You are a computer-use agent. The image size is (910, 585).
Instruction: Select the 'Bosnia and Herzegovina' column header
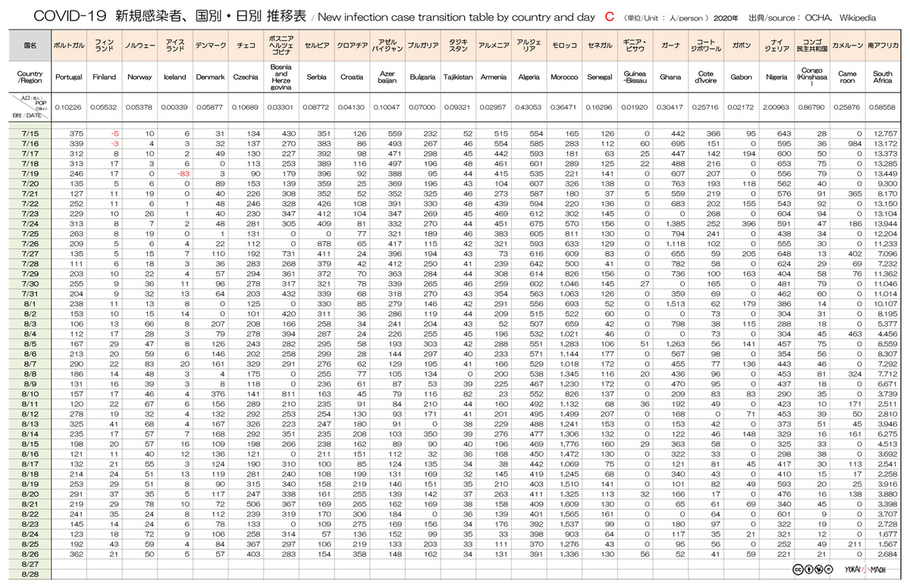click(x=280, y=77)
